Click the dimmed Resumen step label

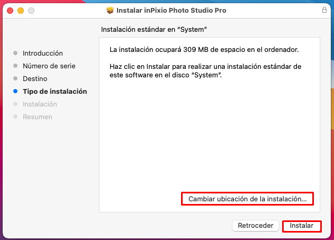(x=38, y=117)
